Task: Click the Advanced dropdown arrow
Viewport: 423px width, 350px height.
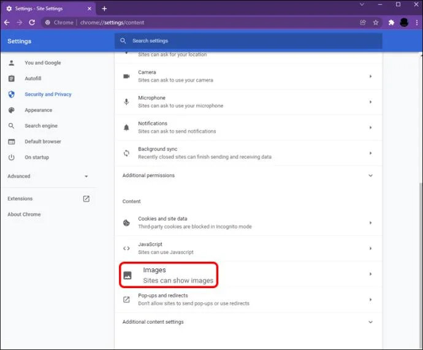Action: point(86,177)
